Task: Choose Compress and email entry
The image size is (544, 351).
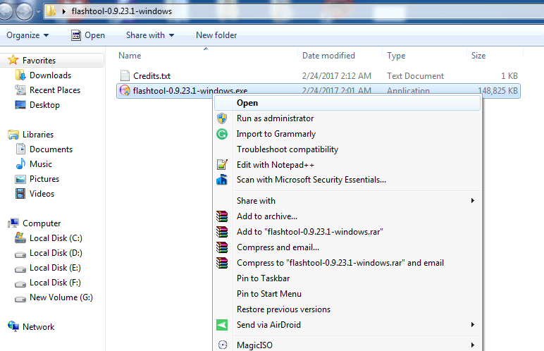Action: tap(347, 247)
